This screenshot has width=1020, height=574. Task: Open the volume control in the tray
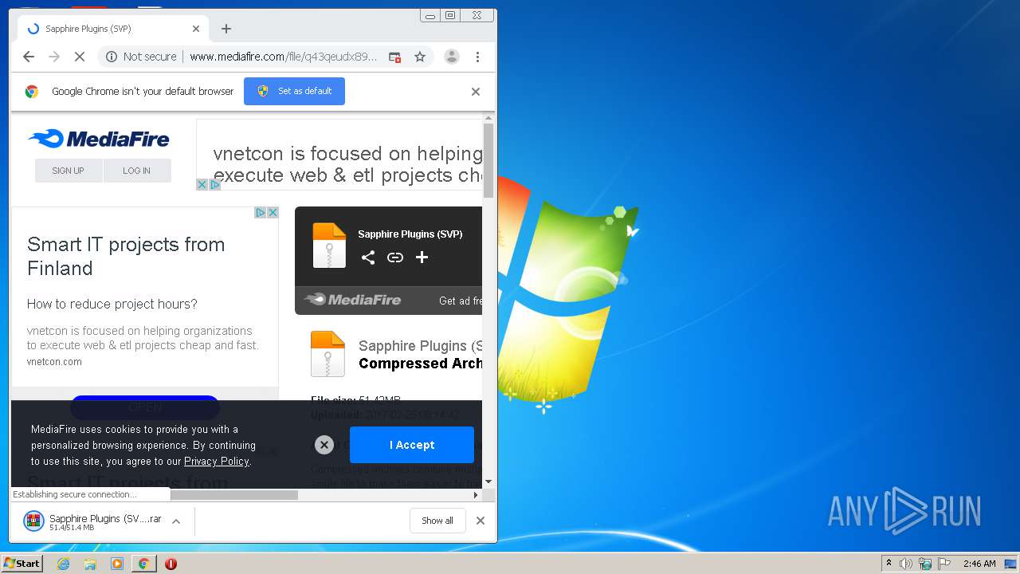(x=906, y=564)
